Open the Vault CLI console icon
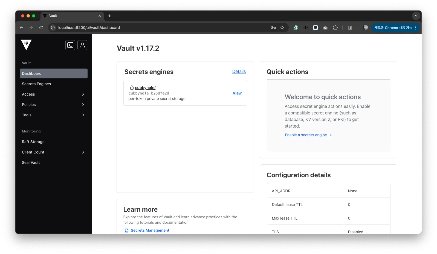The height and width of the screenshot is (254, 437). pyautogui.click(x=70, y=45)
